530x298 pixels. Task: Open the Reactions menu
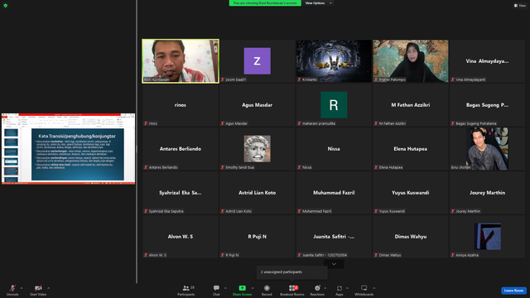coord(317,290)
